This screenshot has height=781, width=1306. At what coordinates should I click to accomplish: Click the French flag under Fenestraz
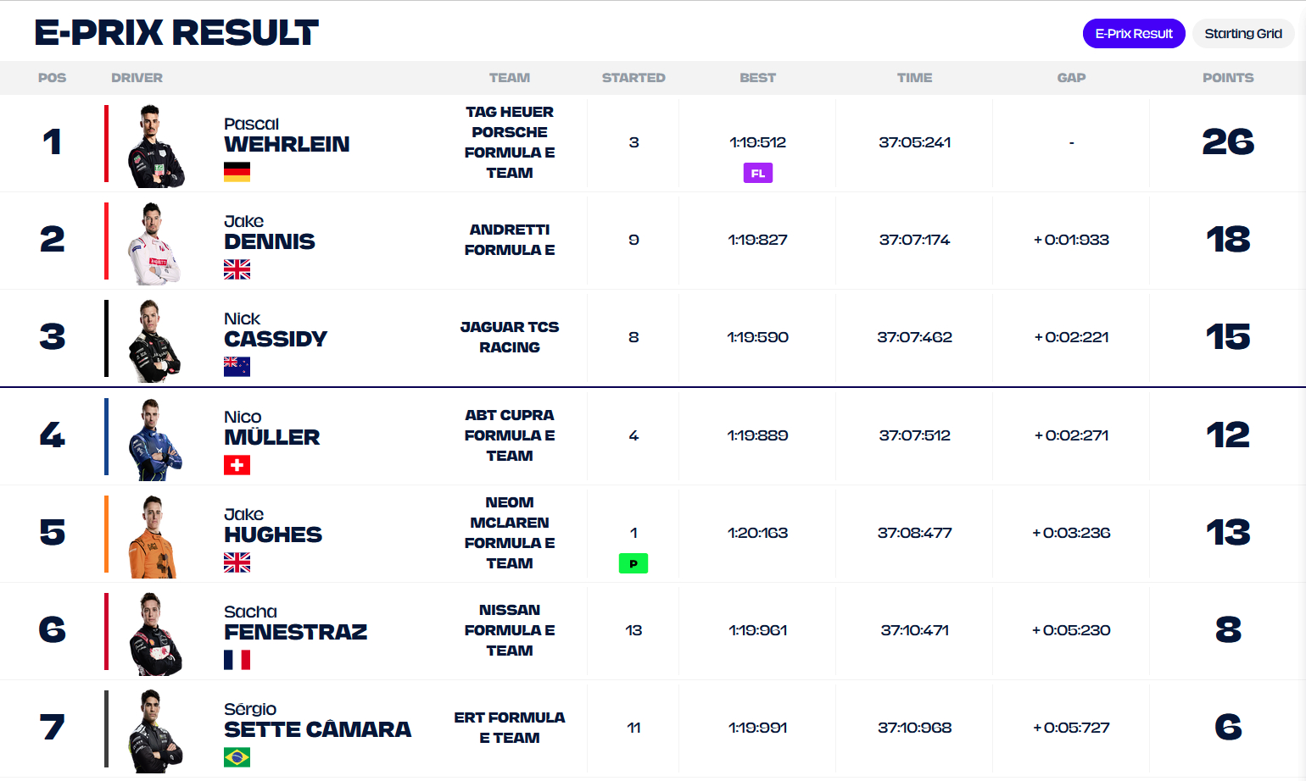click(237, 660)
